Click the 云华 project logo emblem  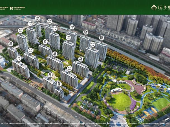(x=154, y=8)
